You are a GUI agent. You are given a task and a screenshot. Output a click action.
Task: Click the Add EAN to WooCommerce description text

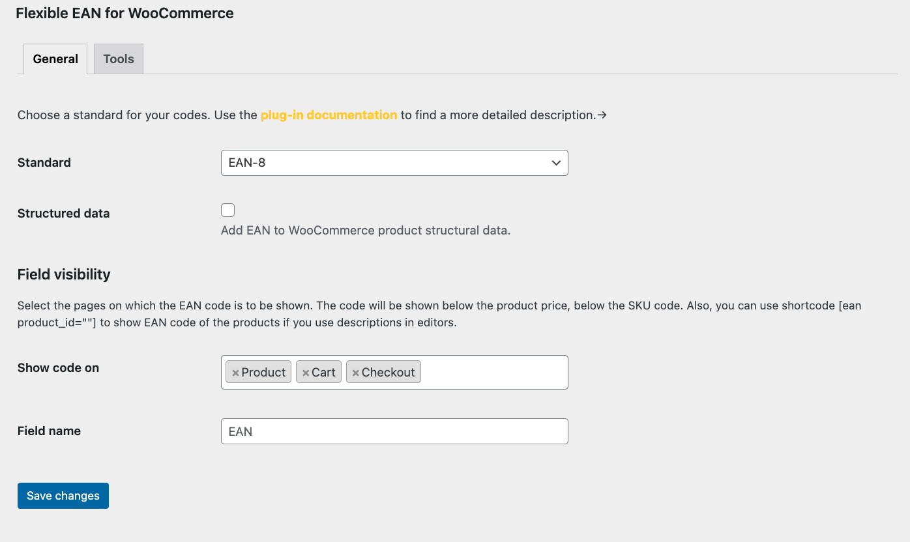[365, 230]
